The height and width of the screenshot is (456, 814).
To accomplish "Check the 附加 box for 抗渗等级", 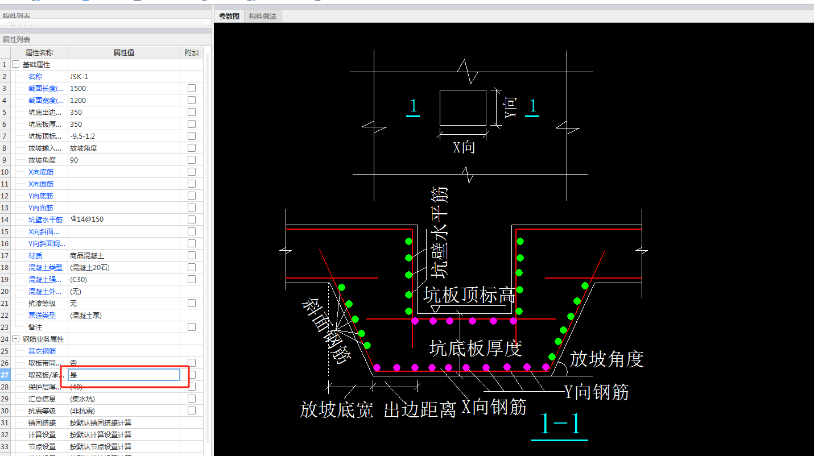I will pyautogui.click(x=192, y=303).
